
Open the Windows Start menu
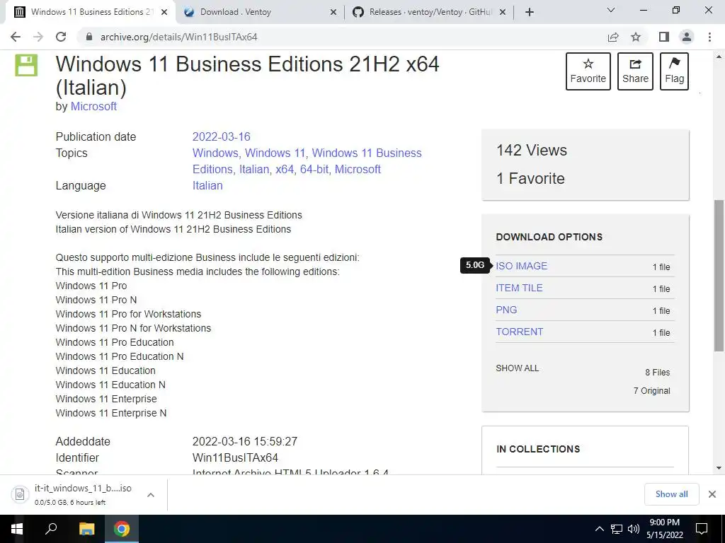pos(17,529)
